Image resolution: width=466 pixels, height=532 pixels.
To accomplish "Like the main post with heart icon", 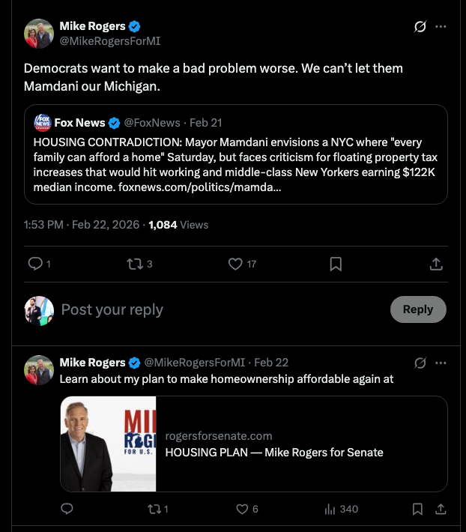I will coord(235,264).
